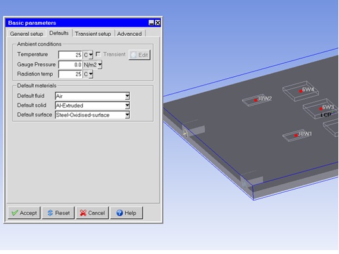Click the ambient Temperature input field
Screen dimensions: 339x254
point(70,55)
